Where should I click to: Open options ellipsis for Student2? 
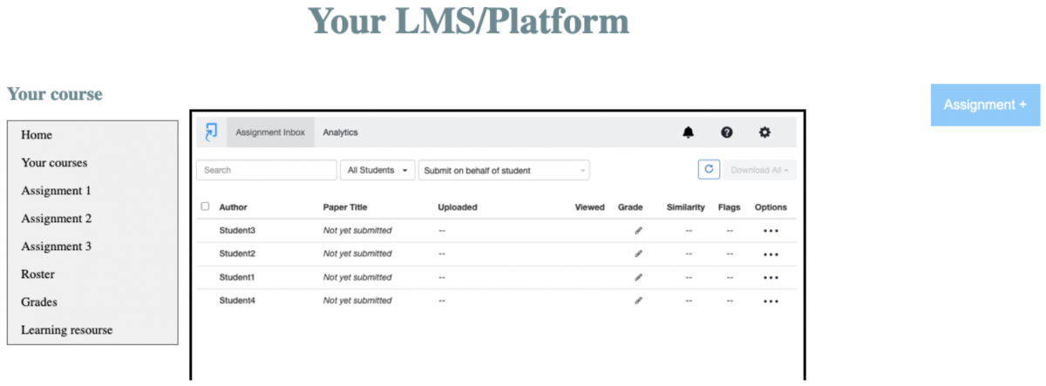(x=770, y=254)
